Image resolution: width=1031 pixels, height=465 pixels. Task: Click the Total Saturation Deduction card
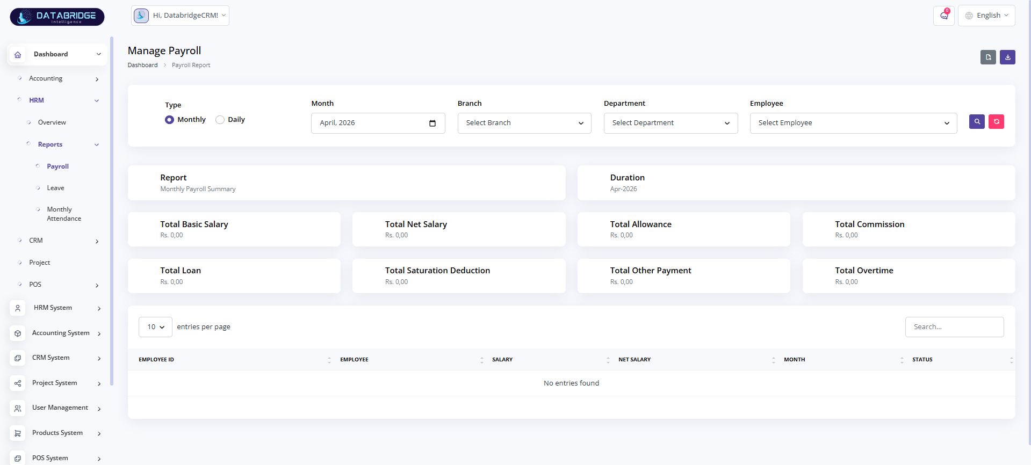(459, 276)
